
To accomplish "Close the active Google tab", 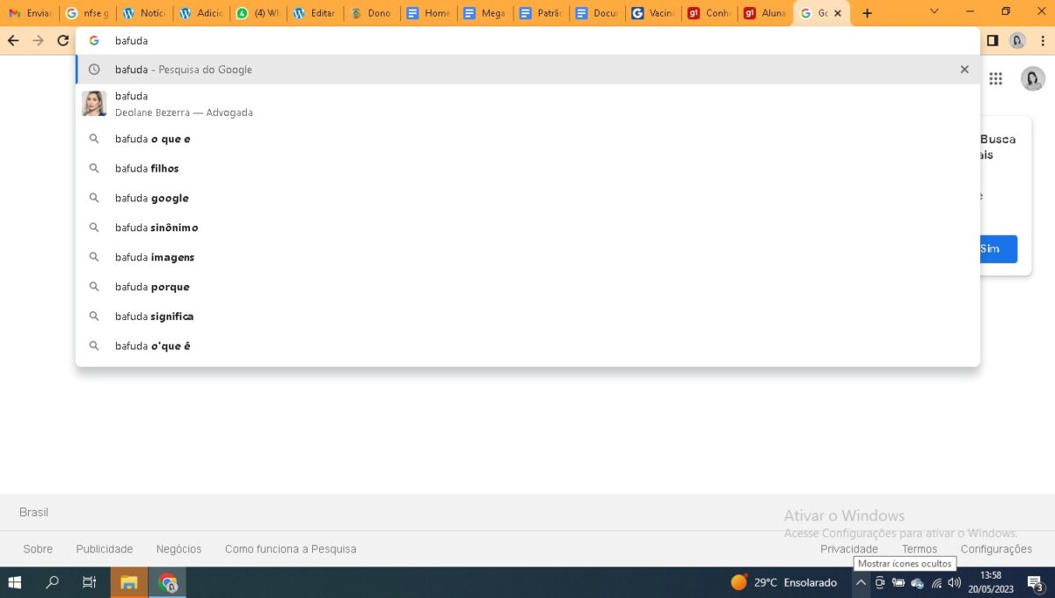I will point(838,13).
